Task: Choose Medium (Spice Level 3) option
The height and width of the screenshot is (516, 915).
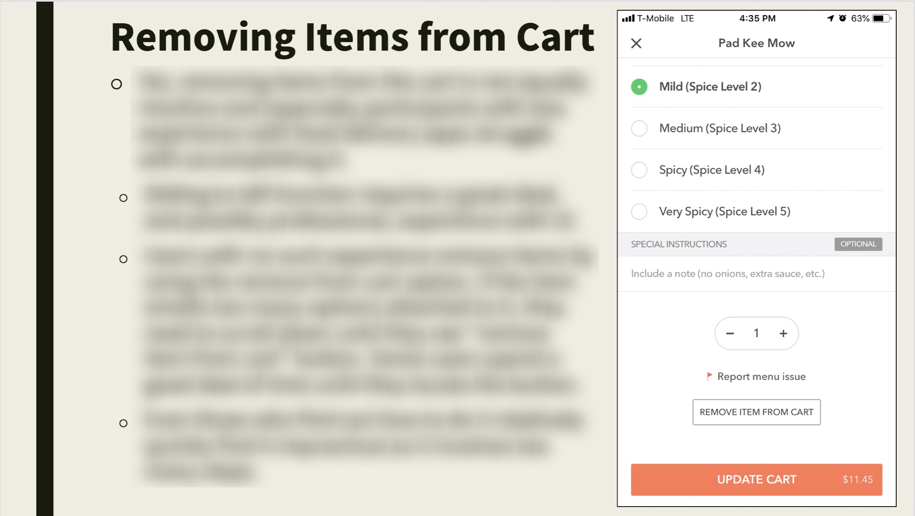Action: click(x=639, y=128)
